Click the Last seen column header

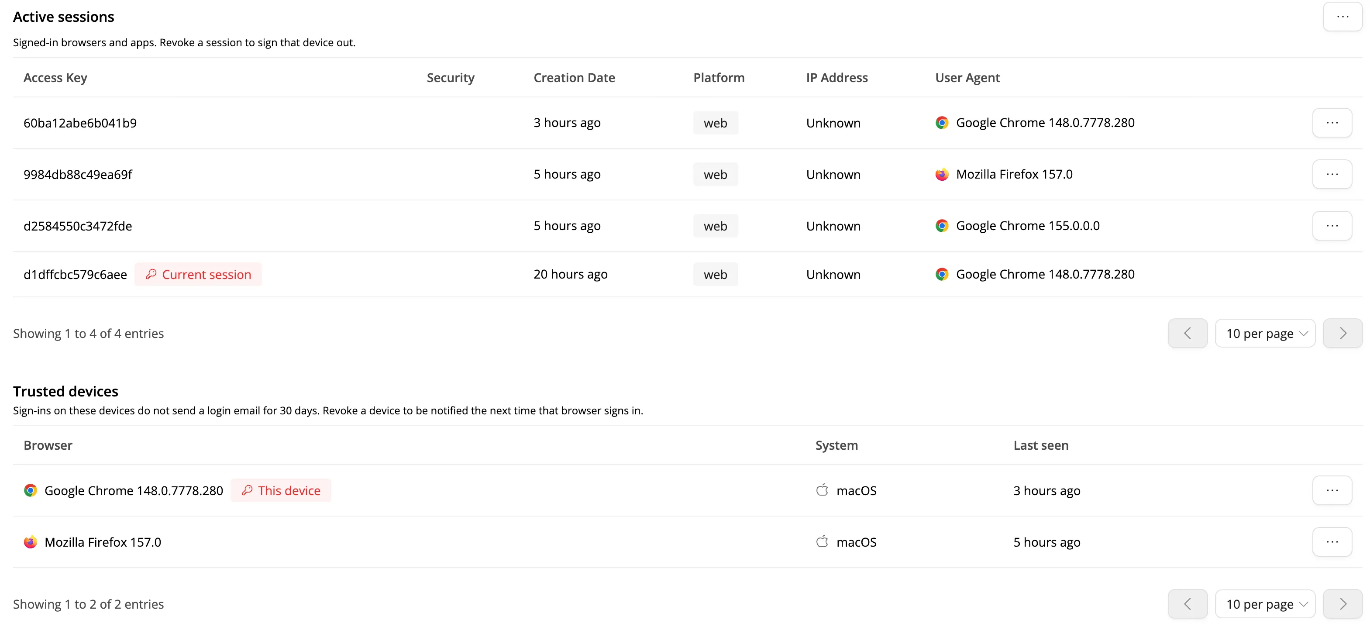click(1041, 446)
